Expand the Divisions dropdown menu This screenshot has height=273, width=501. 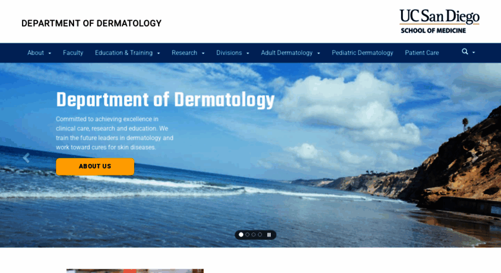(x=232, y=53)
